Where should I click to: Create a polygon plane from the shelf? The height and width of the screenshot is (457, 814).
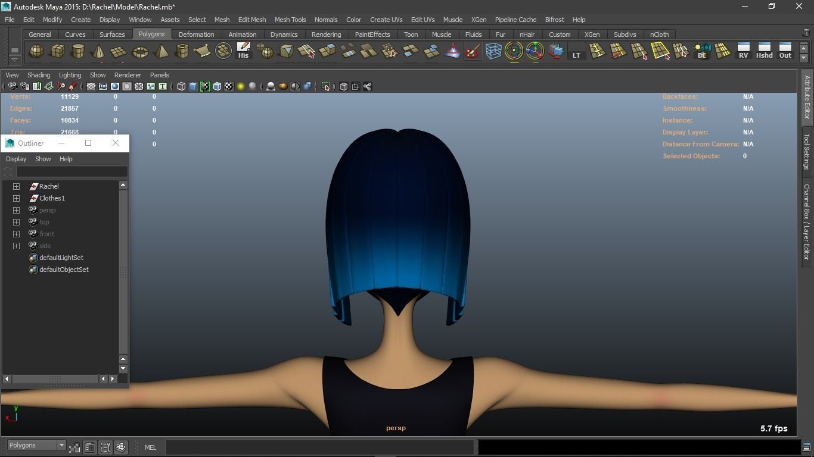click(119, 52)
